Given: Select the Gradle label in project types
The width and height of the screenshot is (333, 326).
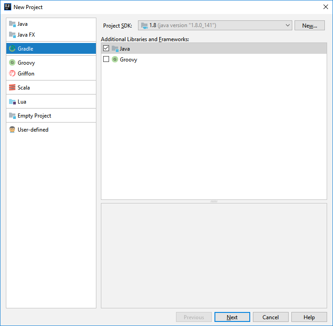Looking at the screenshot, I should pyautogui.click(x=25, y=49).
